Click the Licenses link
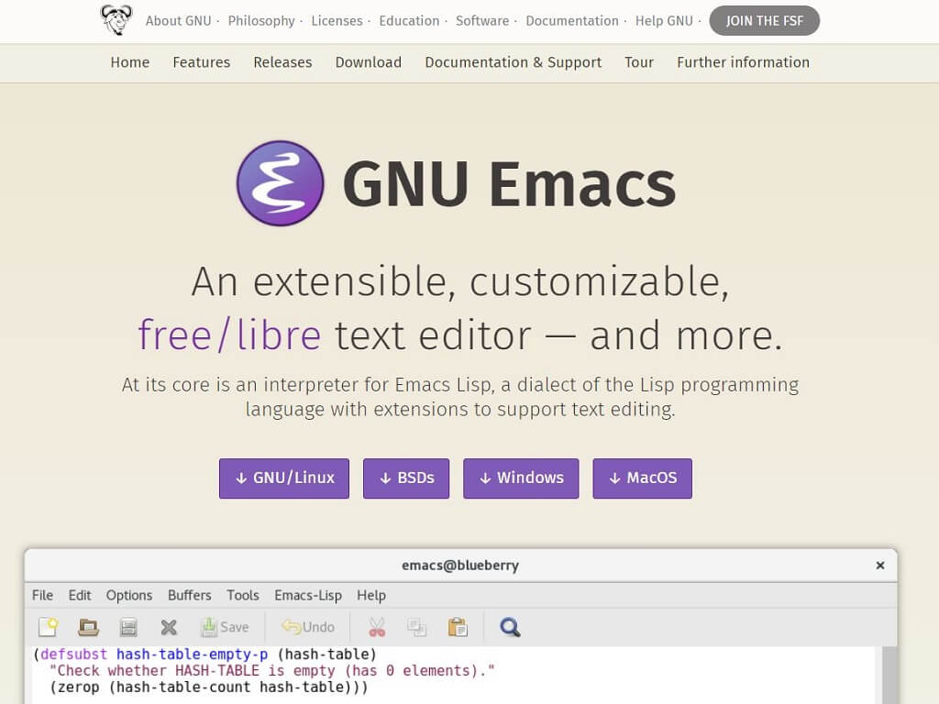 point(337,20)
